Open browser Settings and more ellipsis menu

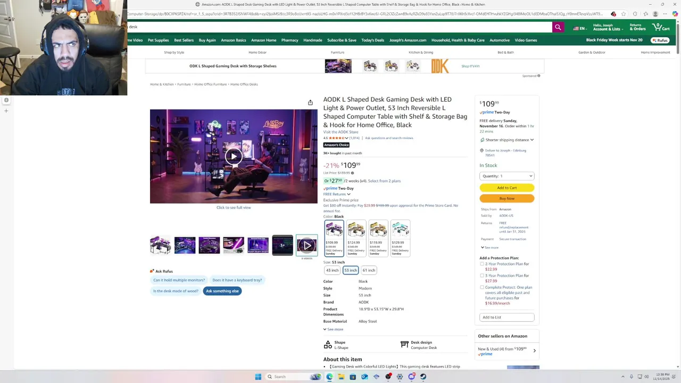665,14
